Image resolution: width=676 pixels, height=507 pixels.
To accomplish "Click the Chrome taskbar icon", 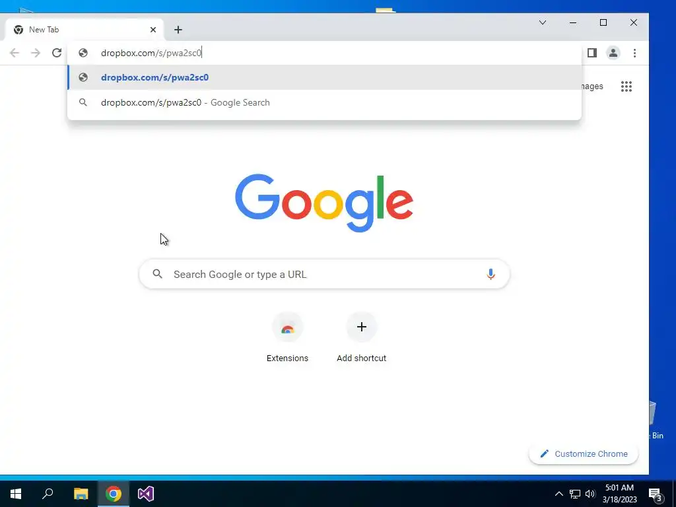I will 114,494.
